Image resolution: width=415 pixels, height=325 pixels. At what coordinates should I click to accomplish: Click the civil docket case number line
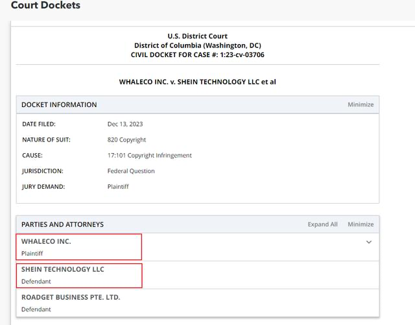pyautogui.click(x=197, y=55)
